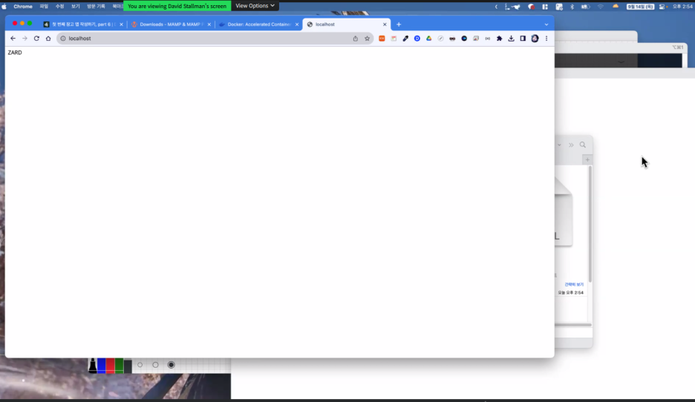Open the Chrome home page button
Image resolution: width=695 pixels, height=402 pixels.
(48, 39)
